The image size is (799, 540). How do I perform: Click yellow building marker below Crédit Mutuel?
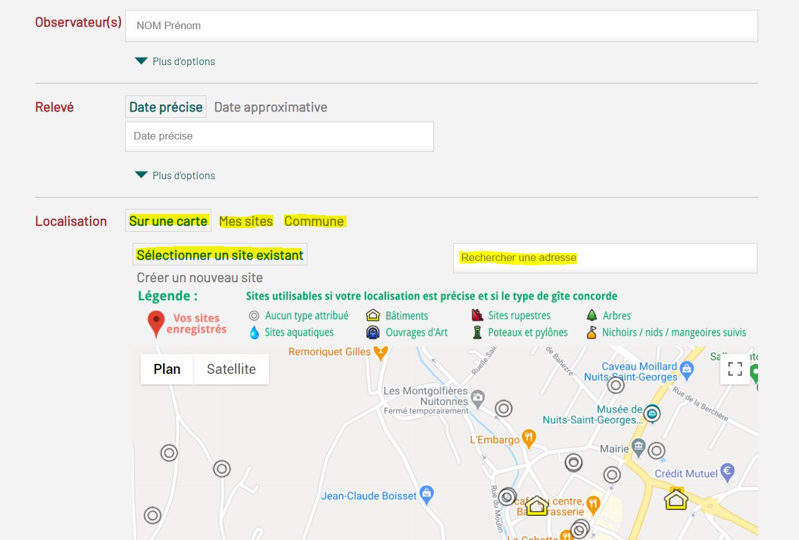click(x=676, y=498)
